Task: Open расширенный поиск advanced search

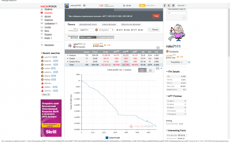Action: pos(88,25)
